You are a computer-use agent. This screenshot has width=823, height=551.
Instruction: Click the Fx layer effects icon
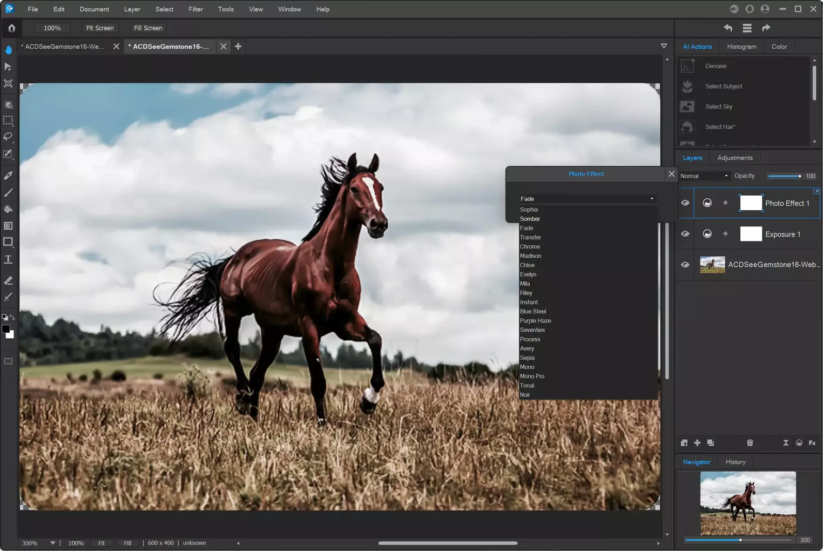[812, 443]
